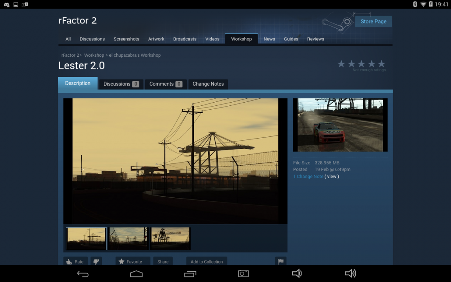Click the thumbs-down rate icon
This screenshot has height=282, width=451.
tap(96, 261)
